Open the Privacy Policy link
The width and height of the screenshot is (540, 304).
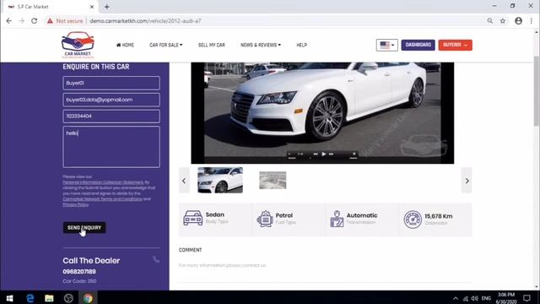(75, 204)
